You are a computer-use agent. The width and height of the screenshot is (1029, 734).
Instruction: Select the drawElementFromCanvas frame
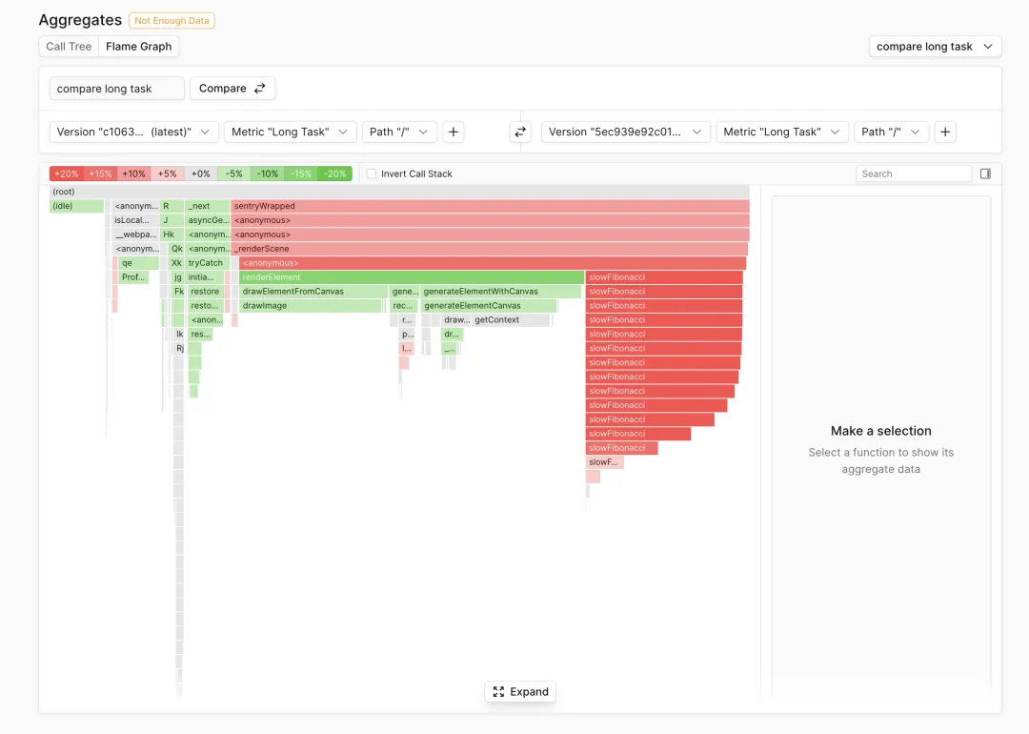[x=313, y=292]
